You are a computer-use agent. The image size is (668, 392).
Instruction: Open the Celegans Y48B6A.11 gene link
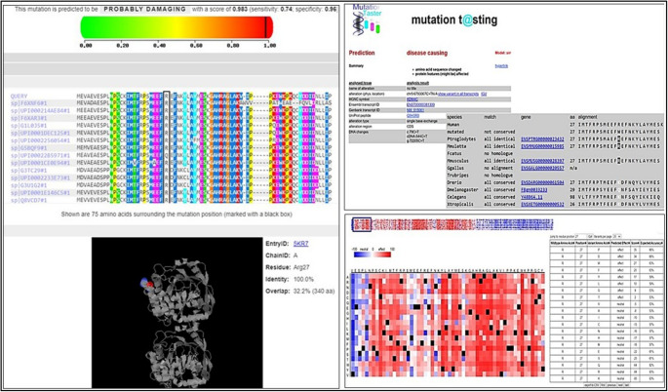tap(532, 197)
